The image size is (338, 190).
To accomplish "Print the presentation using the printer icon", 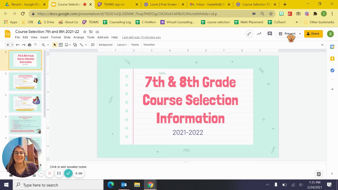I will pos(30,45).
